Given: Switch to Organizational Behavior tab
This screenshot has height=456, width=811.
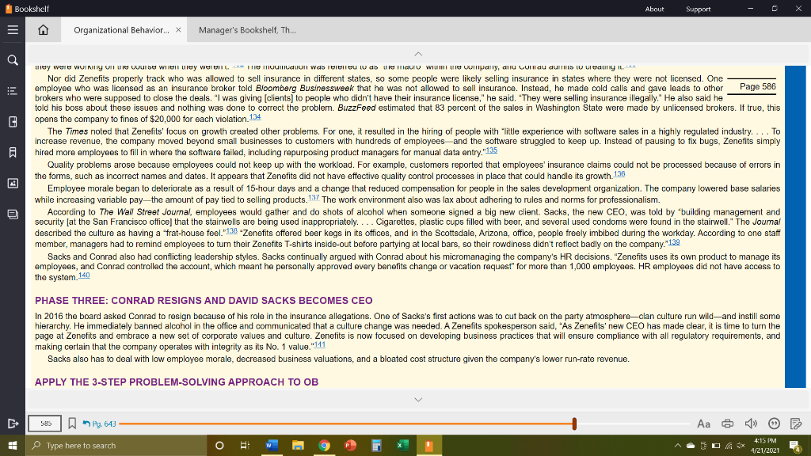Looking at the screenshot, I should pyautogui.click(x=121, y=30).
